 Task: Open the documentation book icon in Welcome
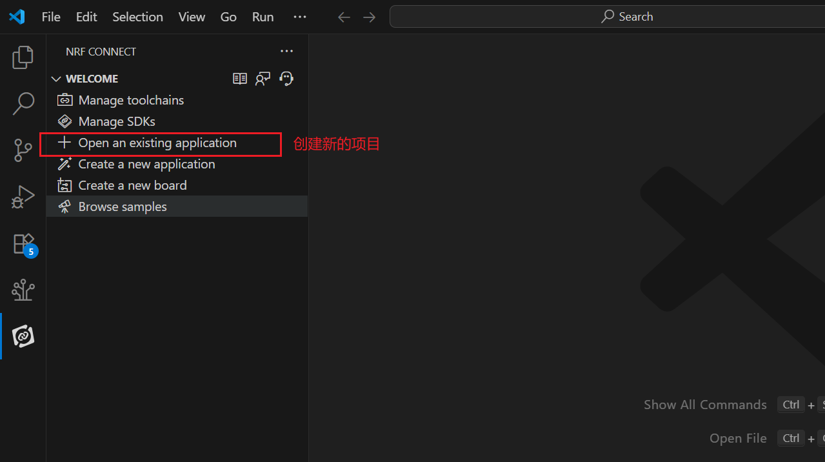[240, 79]
